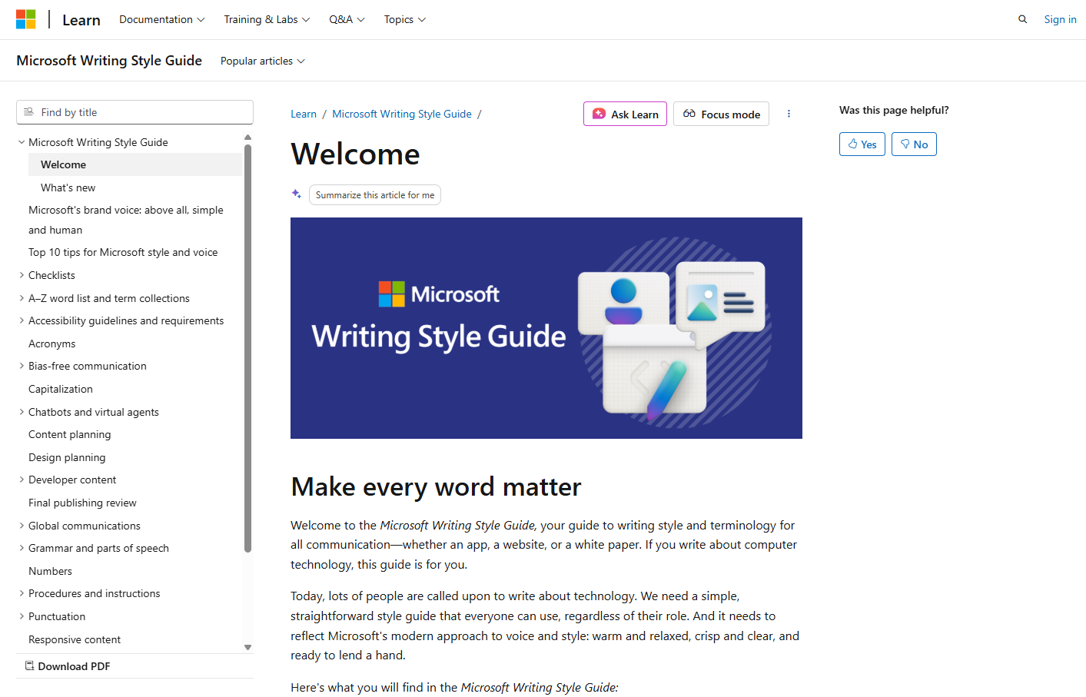
Task: Download PDF of the style guide
Action: (68, 666)
